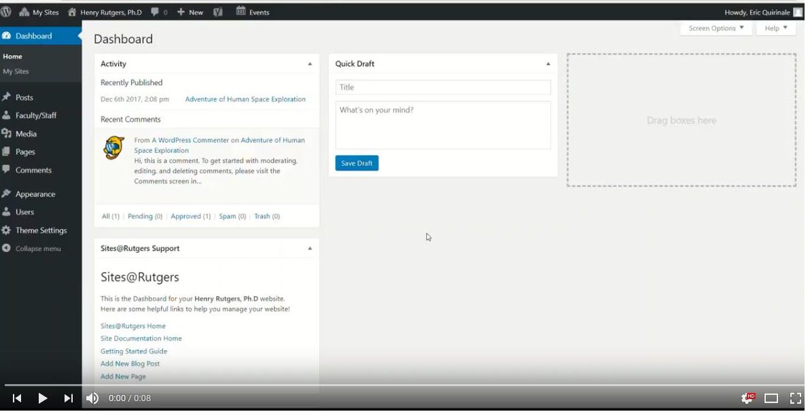The image size is (810, 414).
Task: Skip to the next video
Action: pyautogui.click(x=68, y=398)
